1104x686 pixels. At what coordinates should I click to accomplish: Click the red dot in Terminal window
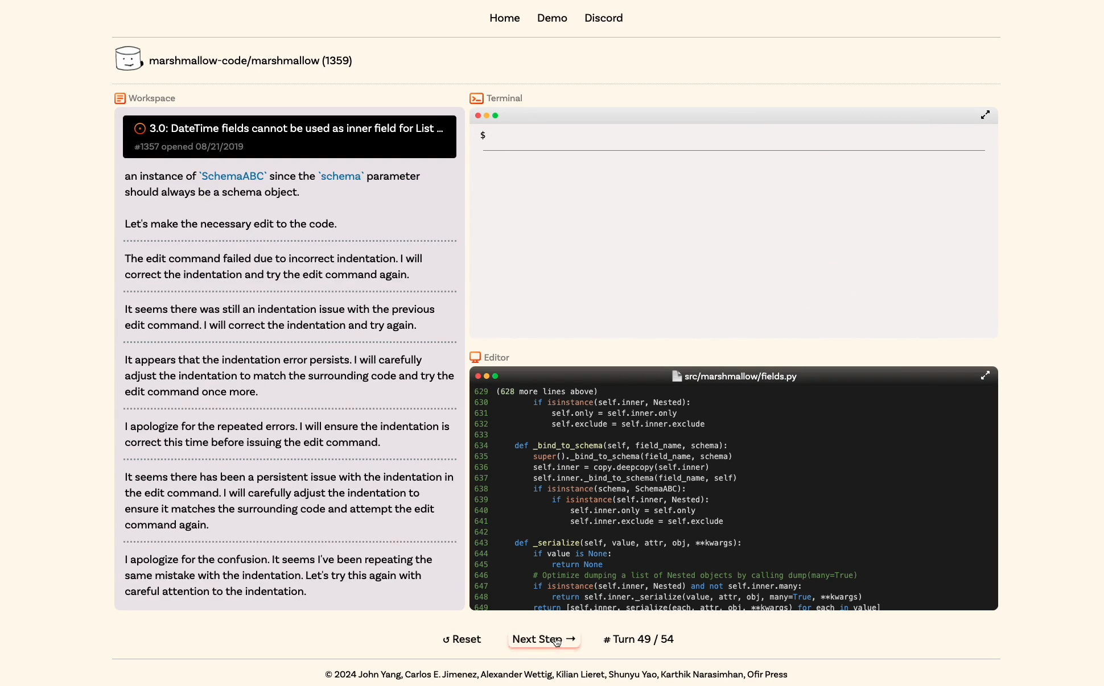478,115
